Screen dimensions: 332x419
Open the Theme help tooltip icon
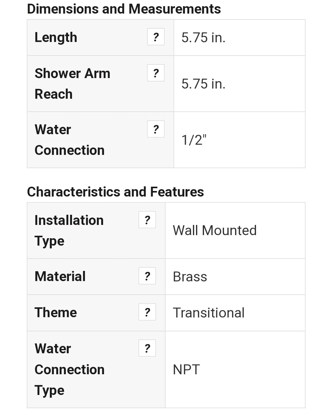coord(147,312)
